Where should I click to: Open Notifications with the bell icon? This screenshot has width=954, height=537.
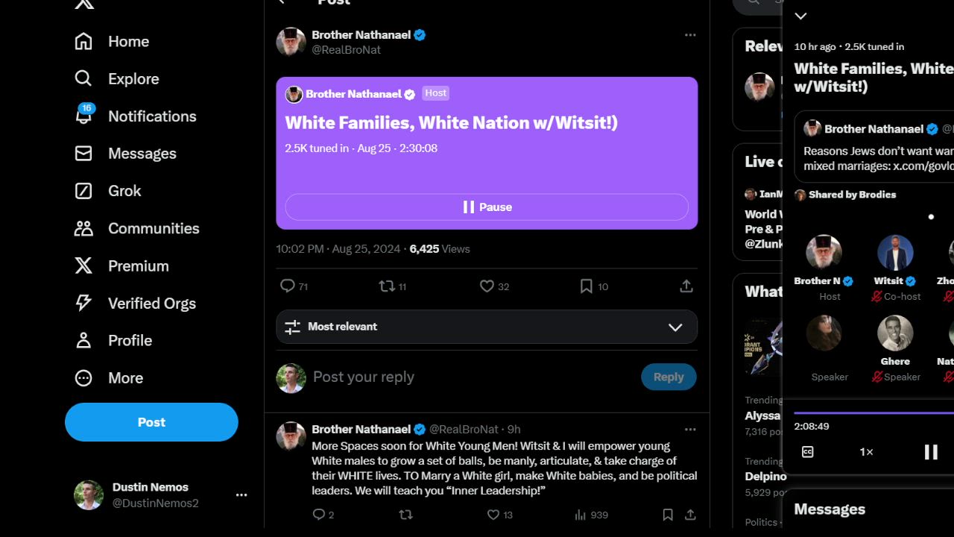[83, 116]
